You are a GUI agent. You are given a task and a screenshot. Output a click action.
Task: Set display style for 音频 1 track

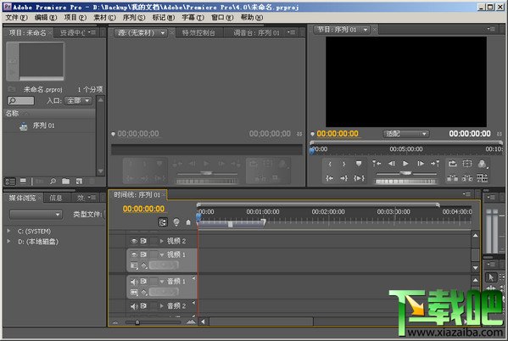(134, 293)
